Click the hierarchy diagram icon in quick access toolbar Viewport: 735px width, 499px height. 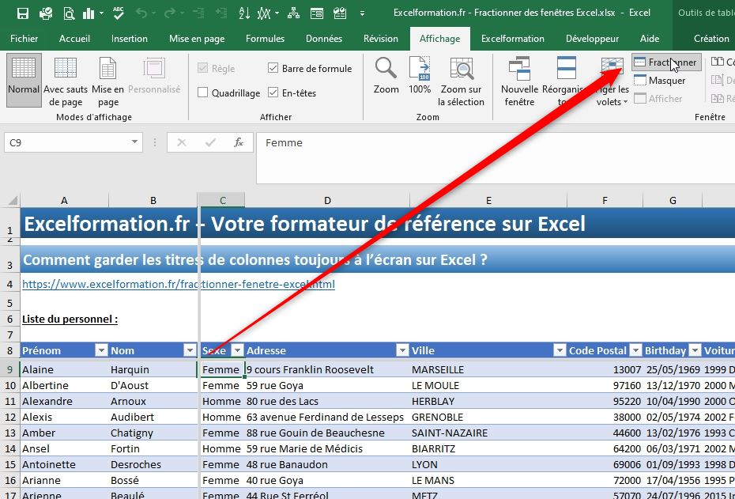pyautogui.click(x=293, y=13)
